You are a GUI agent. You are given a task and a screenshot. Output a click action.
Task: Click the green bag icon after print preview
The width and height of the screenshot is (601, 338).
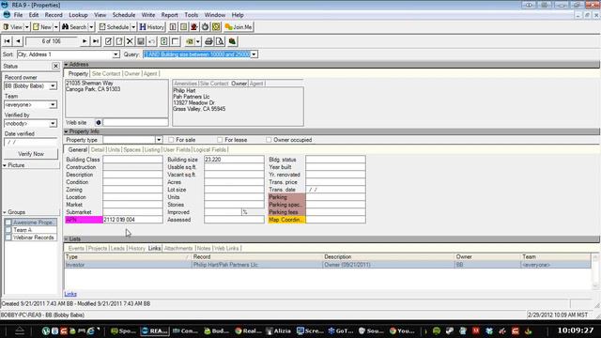[x=232, y=41]
